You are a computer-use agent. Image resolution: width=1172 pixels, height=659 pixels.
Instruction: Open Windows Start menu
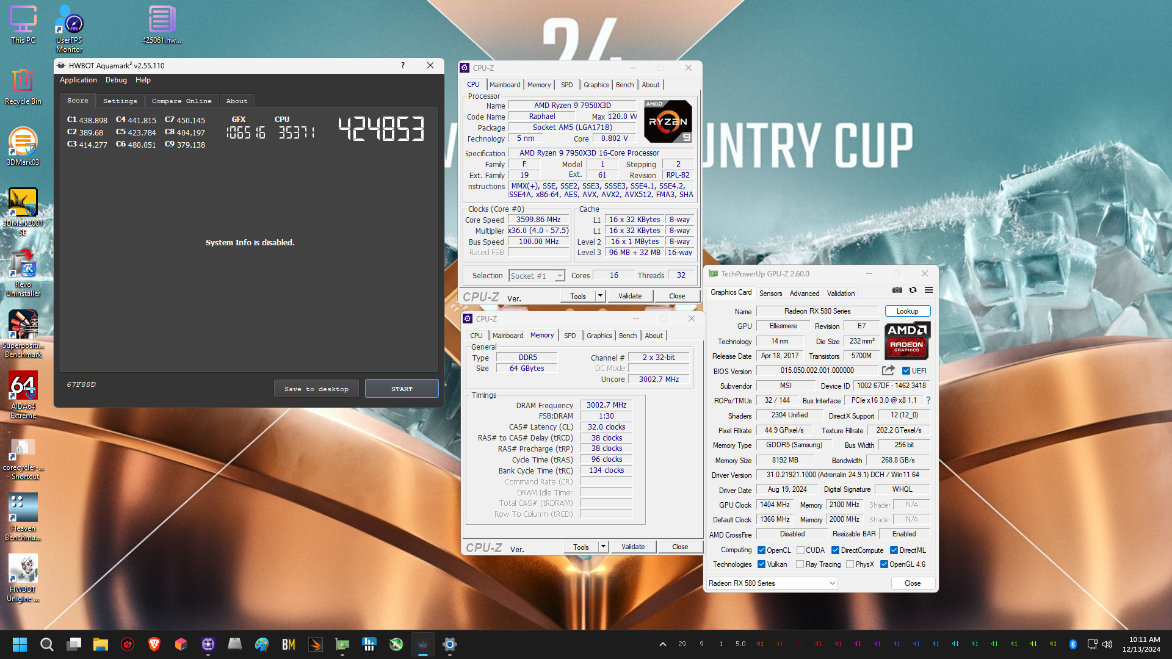(x=20, y=644)
